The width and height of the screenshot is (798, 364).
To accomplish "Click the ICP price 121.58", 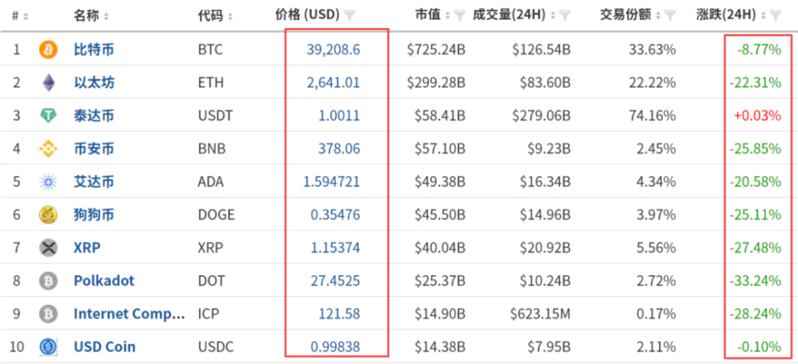I will pyautogui.click(x=339, y=314).
